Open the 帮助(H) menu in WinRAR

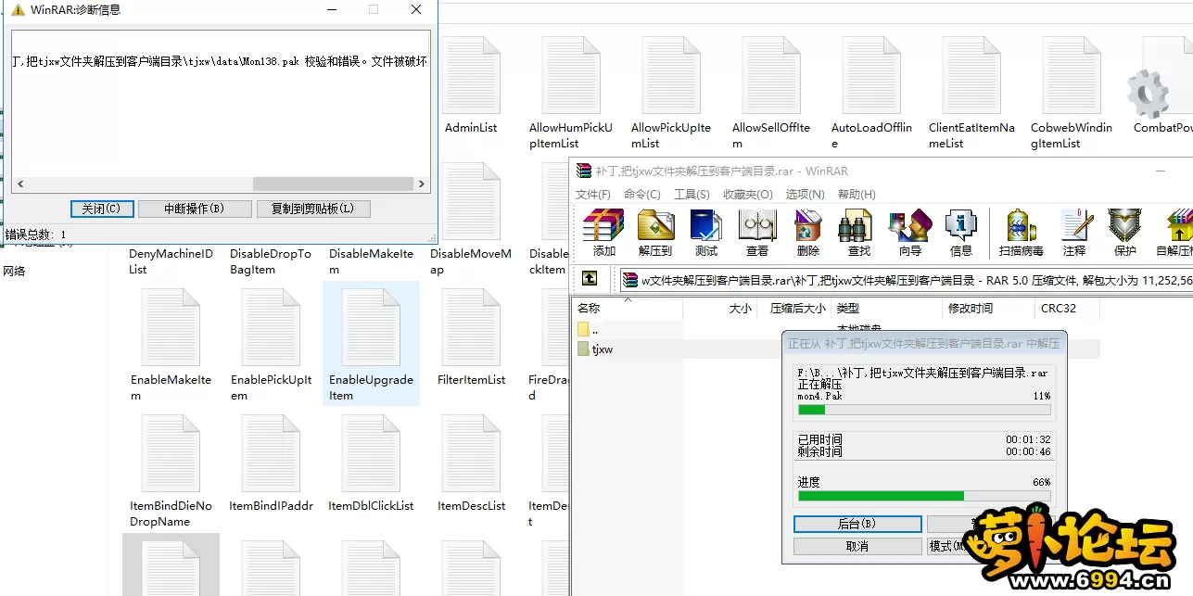click(857, 195)
